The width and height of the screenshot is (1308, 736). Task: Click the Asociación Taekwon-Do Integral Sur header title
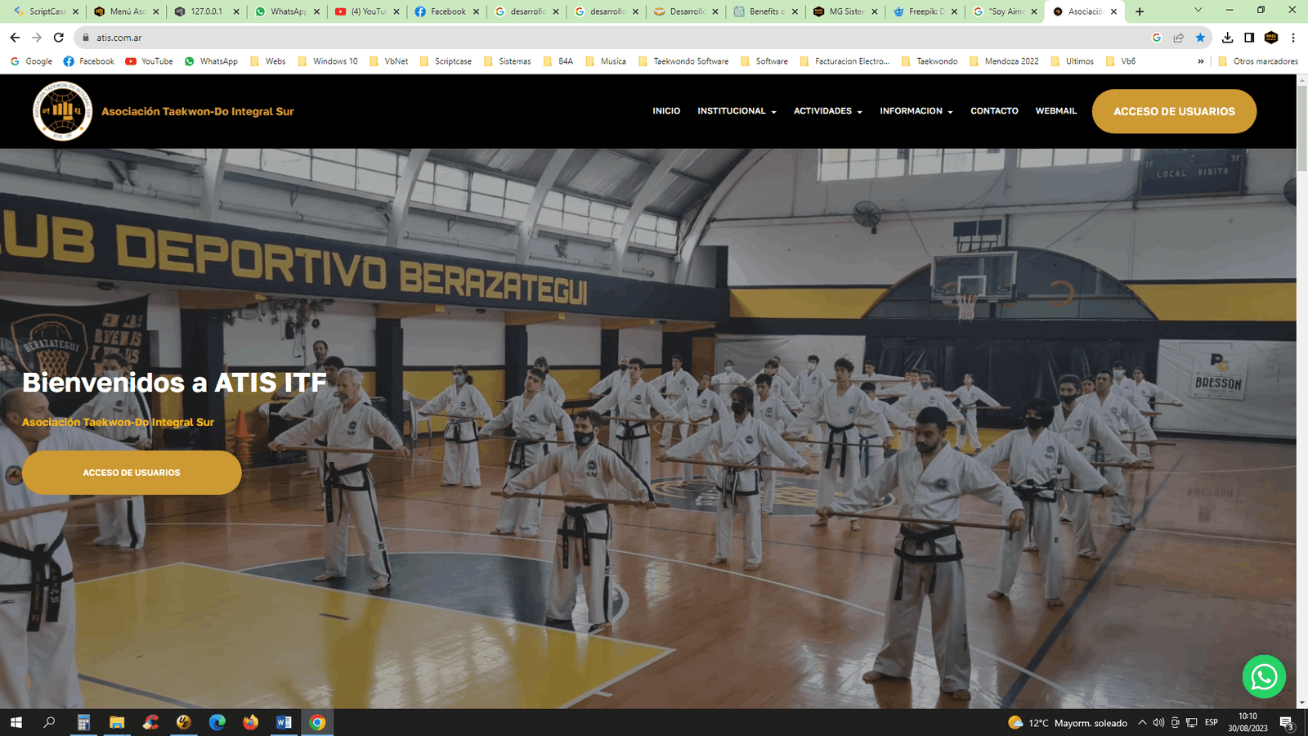197,111
